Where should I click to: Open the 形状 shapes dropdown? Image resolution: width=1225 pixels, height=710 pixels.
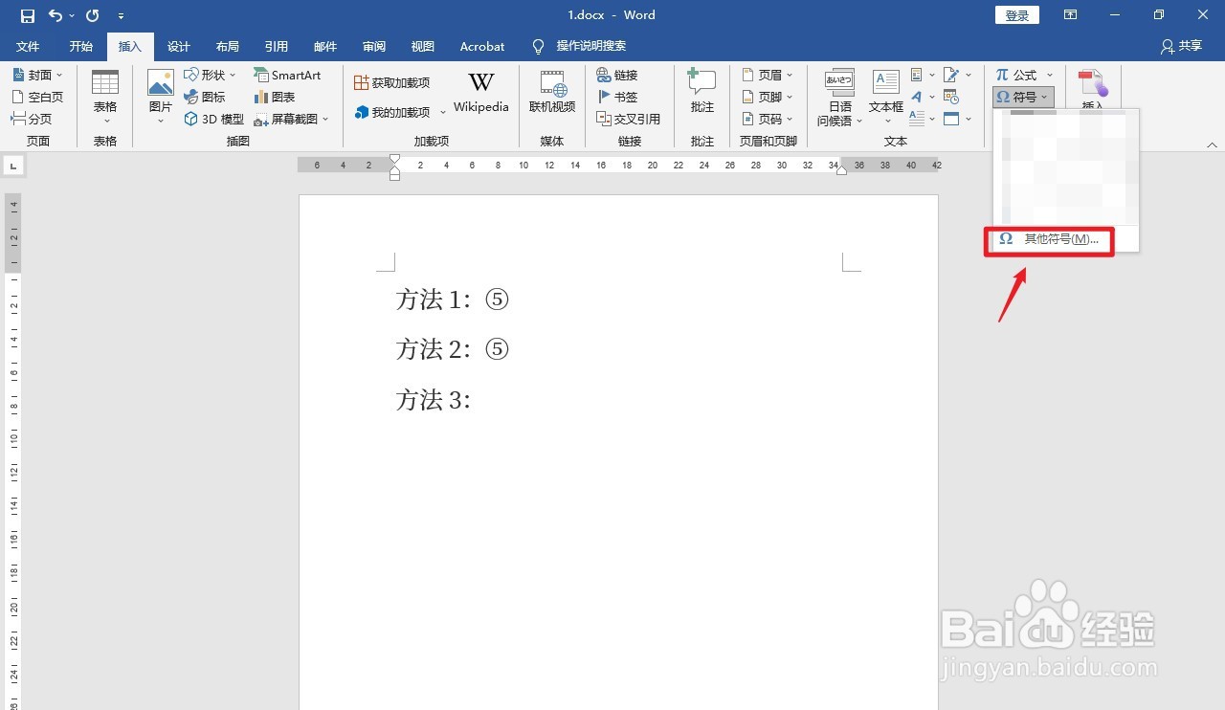(212, 74)
